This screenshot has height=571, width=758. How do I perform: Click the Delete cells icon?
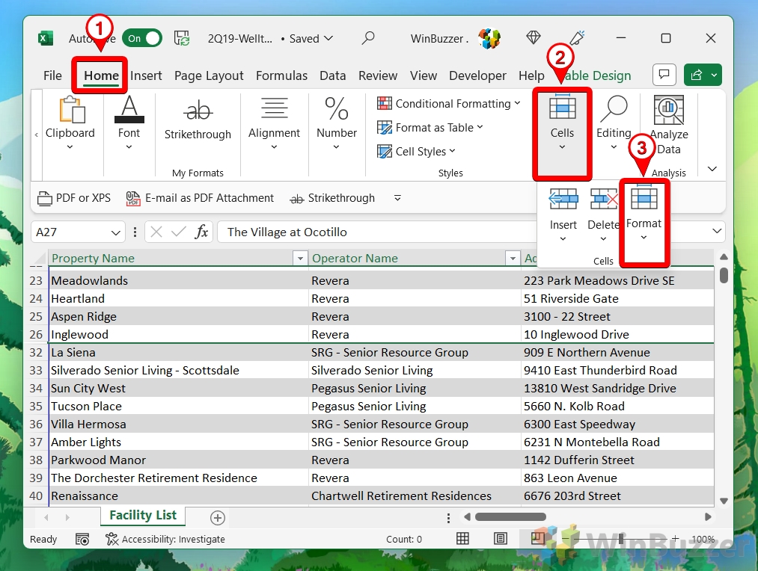pyautogui.click(x=603, y=200)
